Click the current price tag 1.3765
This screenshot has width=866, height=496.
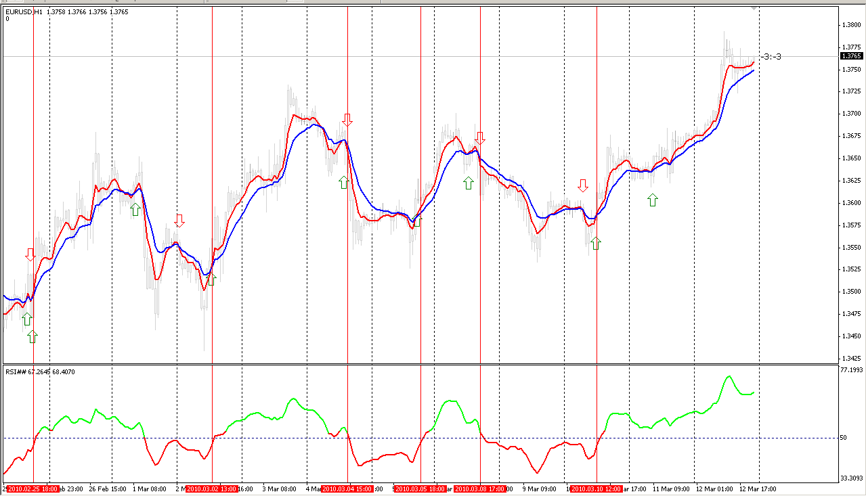click(850, 56)
